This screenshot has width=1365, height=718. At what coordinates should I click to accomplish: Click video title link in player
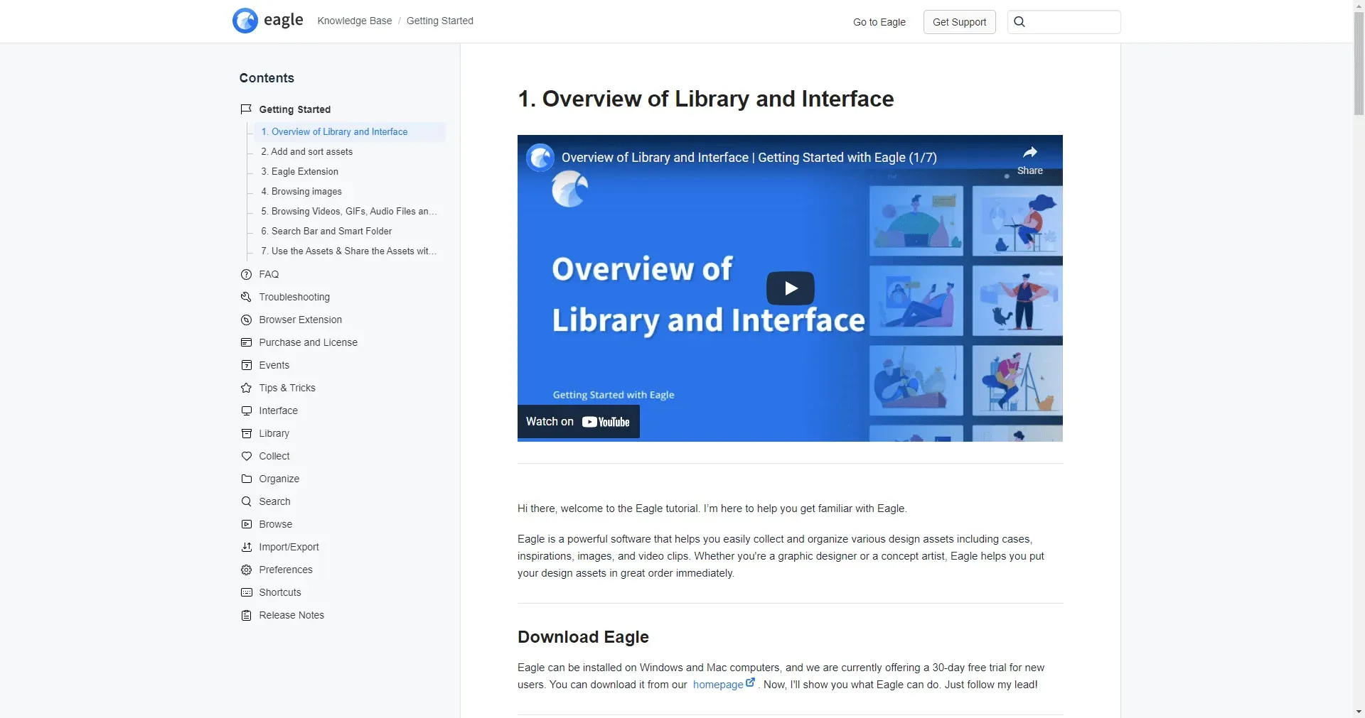[749, 158]
